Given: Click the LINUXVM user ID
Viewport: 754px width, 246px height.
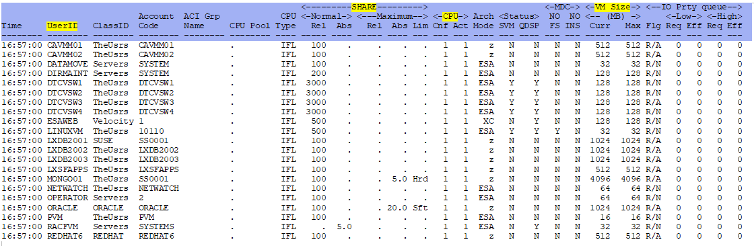Looking at the screenshot, I should (x=62, y=131).
